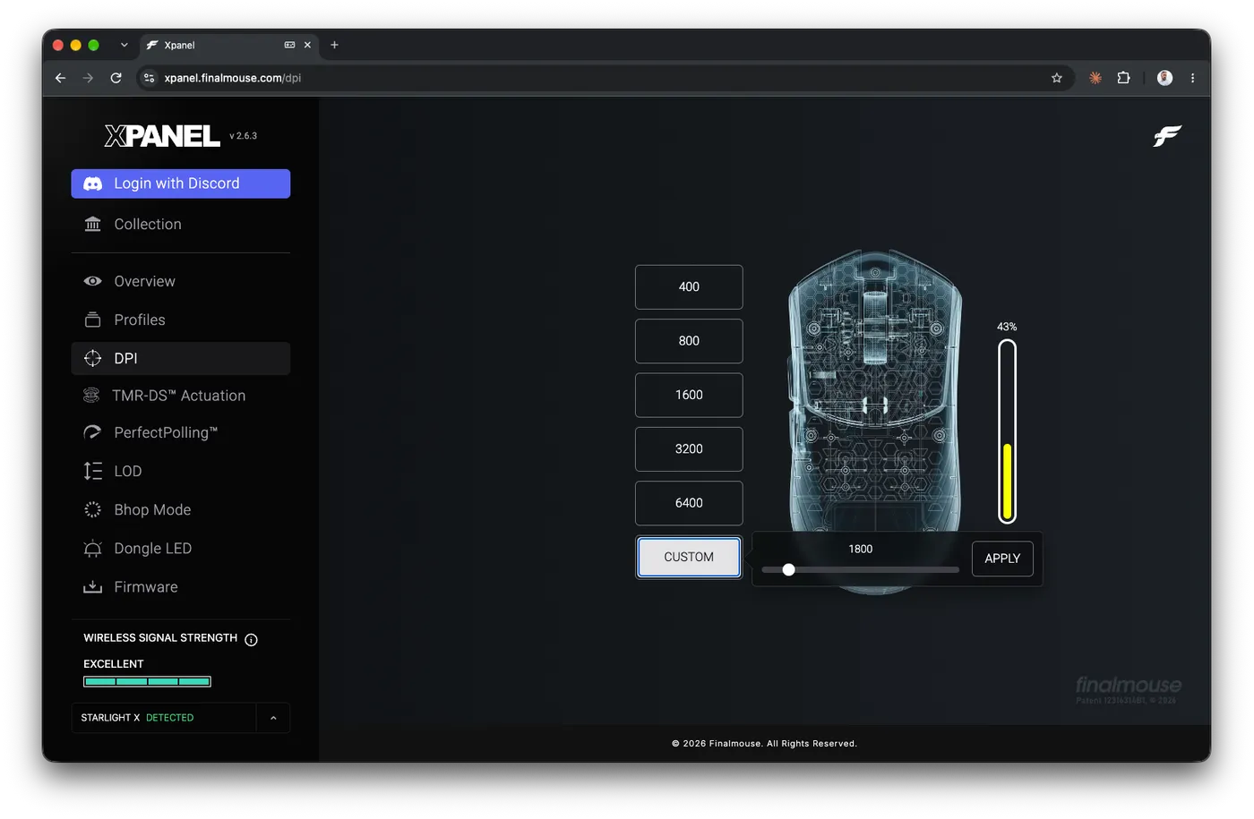Open the tab search dropdown arrow
This screenshot has width=1254, height=819.
click(124, 45)
